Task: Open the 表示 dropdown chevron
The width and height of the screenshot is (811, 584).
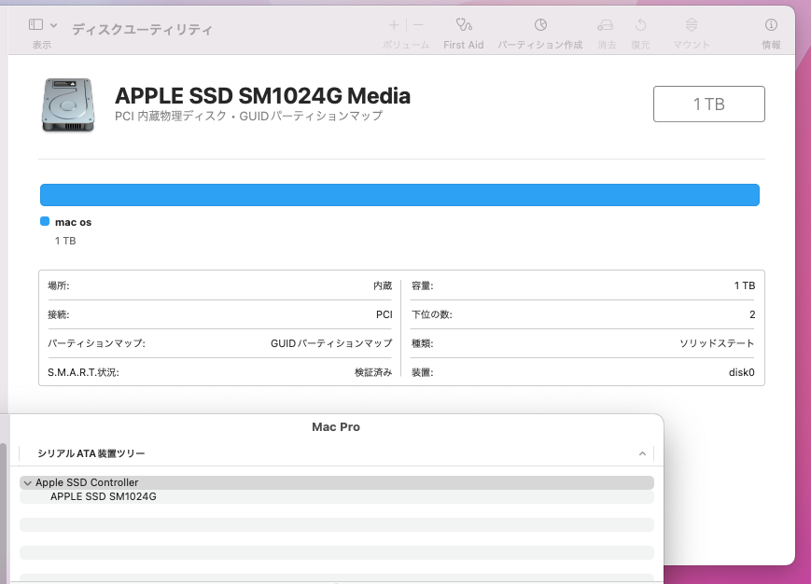Action: point(54,25)
